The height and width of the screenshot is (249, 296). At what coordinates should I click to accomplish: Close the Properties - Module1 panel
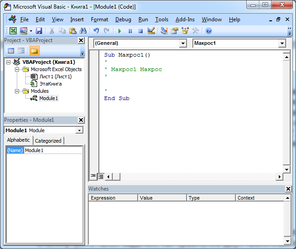click(81, 120)
